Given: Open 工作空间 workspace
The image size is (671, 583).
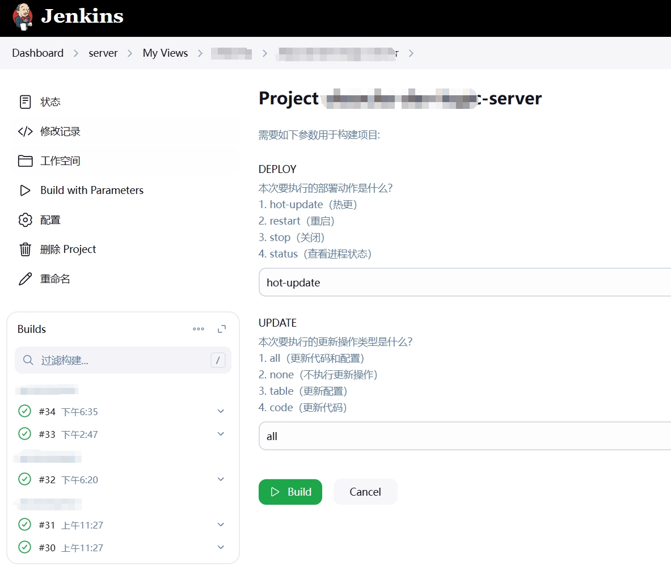Looking at the screenshot, I should coord(60,161).
